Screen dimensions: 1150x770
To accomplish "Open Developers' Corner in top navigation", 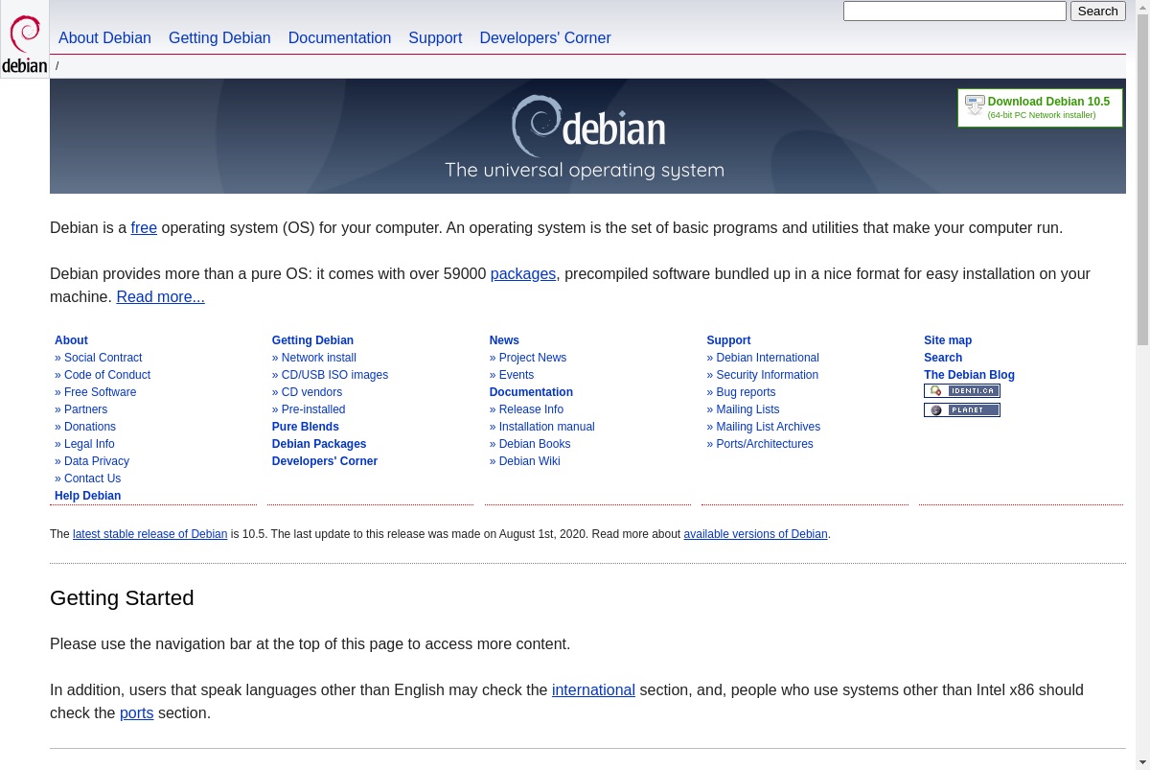I will pyautogui.click(x=545, y=38).
